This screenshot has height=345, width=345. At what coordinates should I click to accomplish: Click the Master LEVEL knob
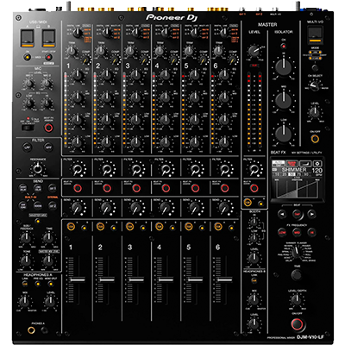254,51
